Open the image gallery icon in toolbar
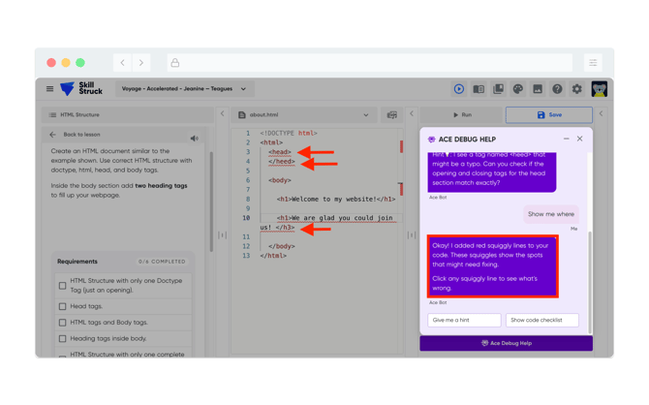 pyautogui.click(x=538, y=89)
